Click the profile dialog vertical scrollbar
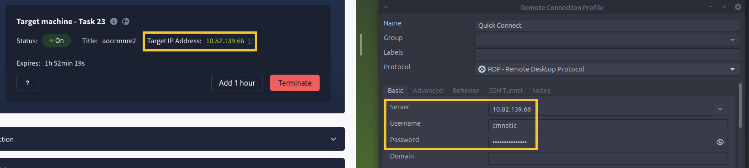 (740, 106)
